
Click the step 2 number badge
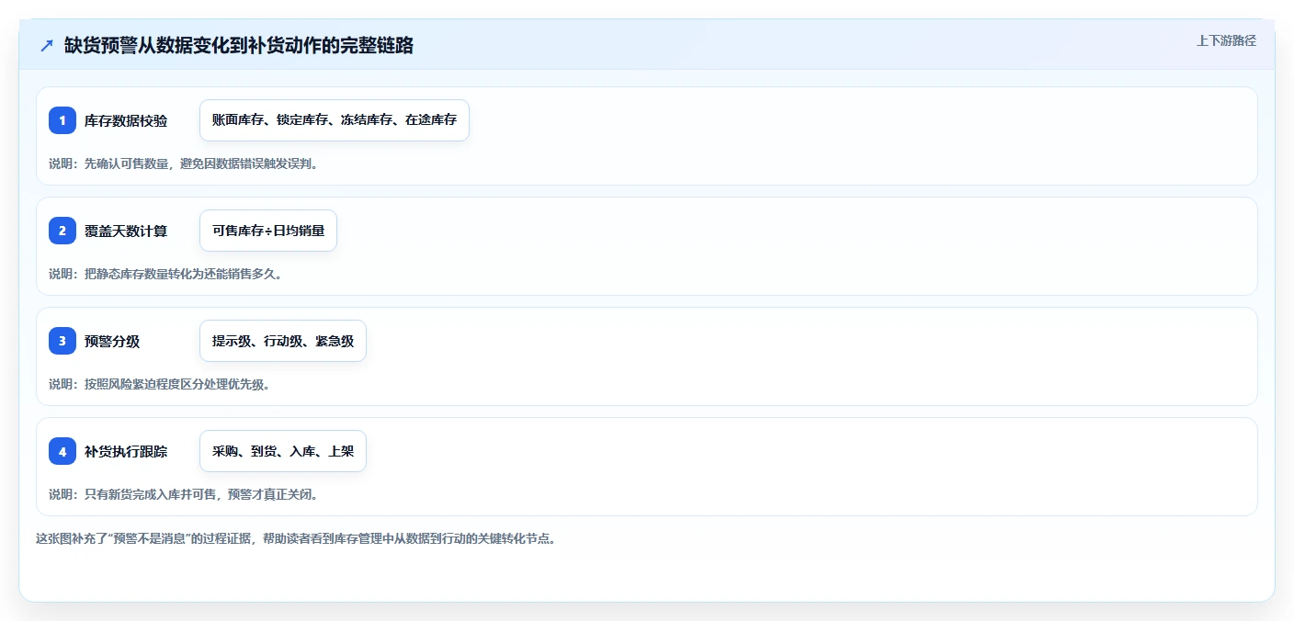pyautogui.click(x=62, y=231)
